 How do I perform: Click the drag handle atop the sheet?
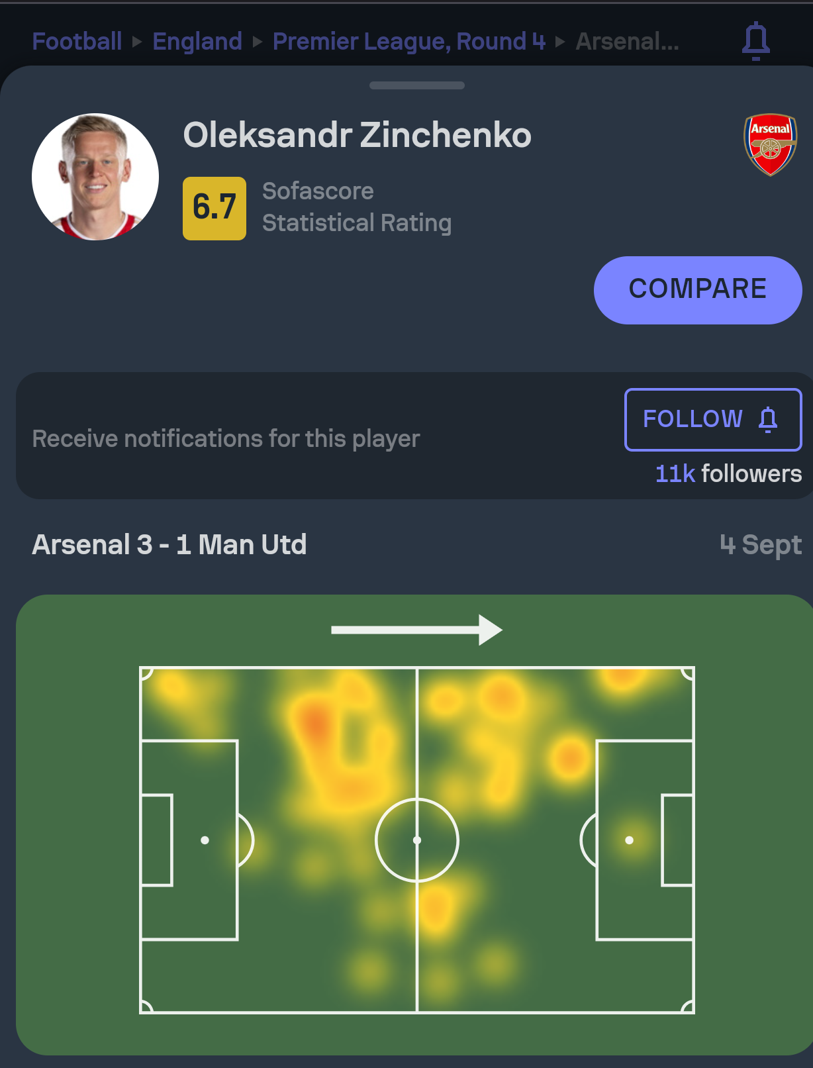point(416,85)
